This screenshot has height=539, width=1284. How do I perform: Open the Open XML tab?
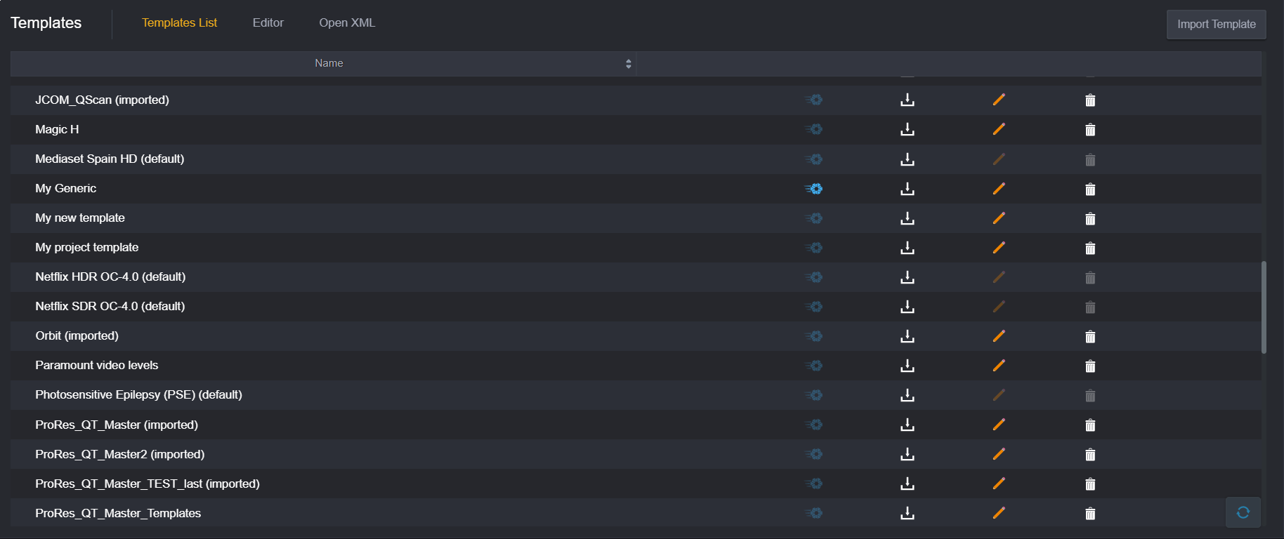tap(347, 22)
